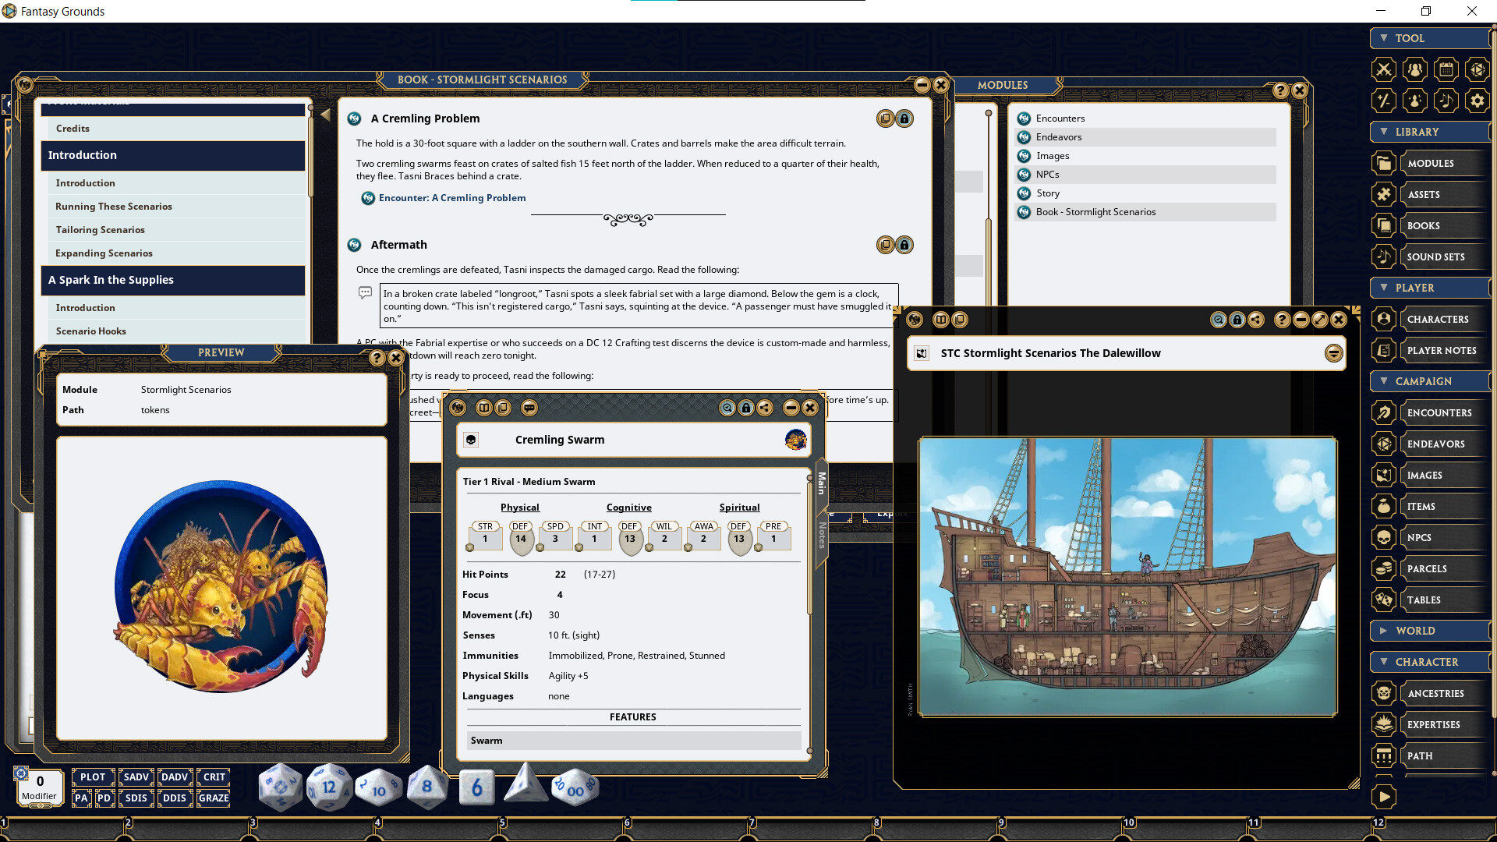Image resolution: width=1497 pixels, height=842 pixels.
Task: Toggle zoom magnifier on the Dalewillow image window
Action: [x=1219, y=320]
